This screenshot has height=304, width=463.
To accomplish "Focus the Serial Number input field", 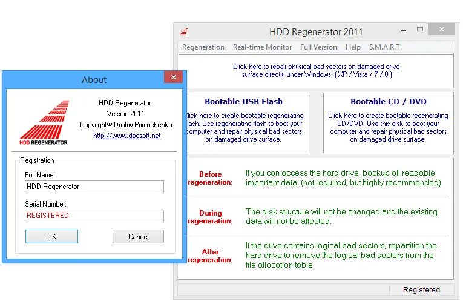I will pos(94,216).
